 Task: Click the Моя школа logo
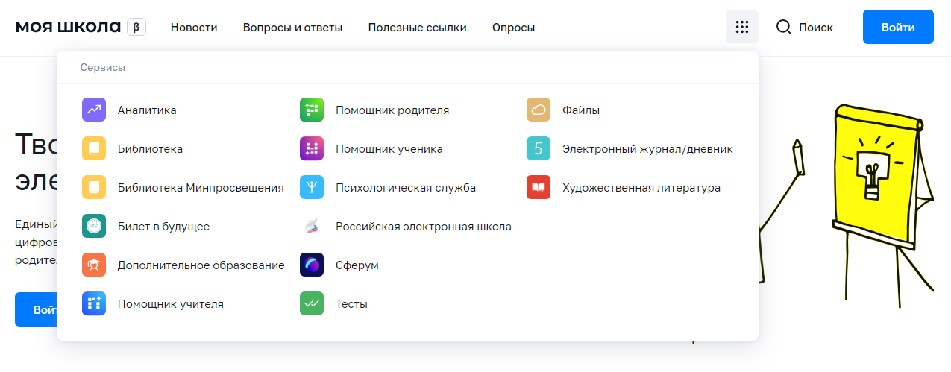point(68,27)
